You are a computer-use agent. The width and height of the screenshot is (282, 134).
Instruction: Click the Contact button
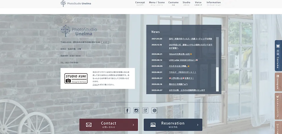[x=109, y=125]
